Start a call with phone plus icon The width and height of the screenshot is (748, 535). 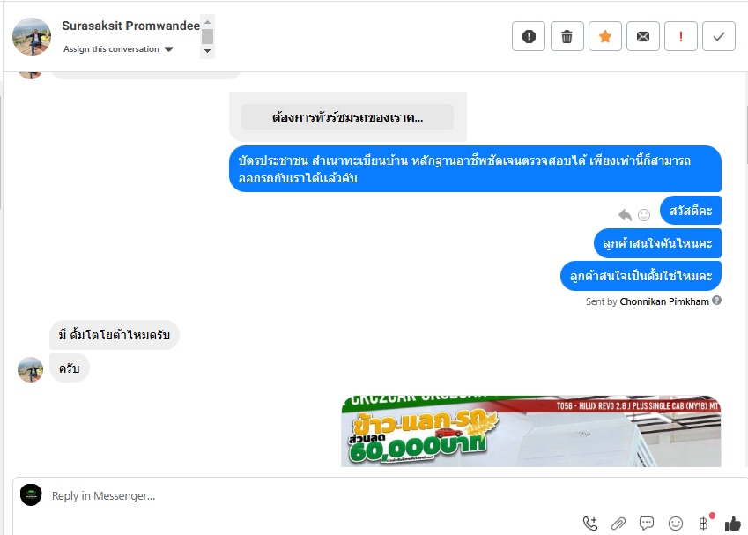coord(590,524)
